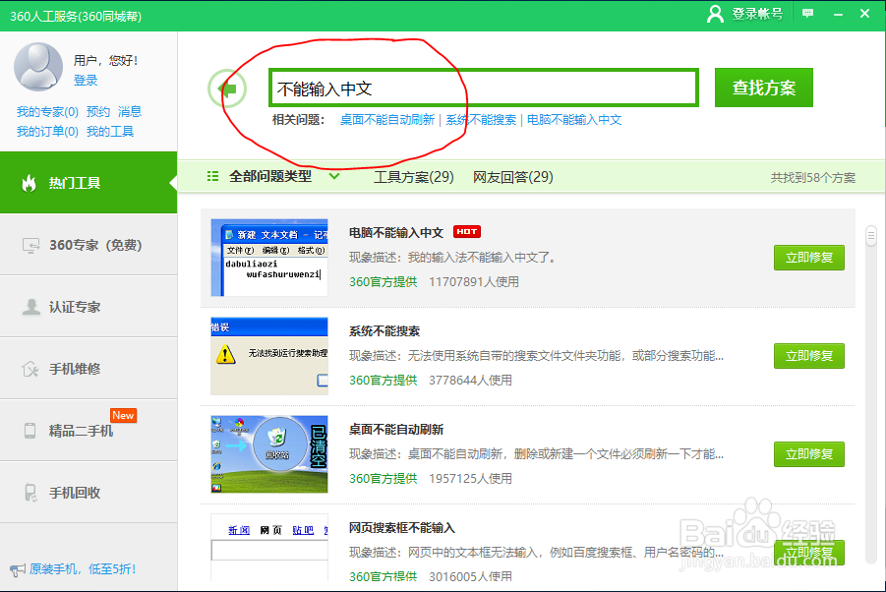This screenshot has height=592, width=886.
Task: Open 360专家 (免费) in the sidebar
Action: [89, 245]
